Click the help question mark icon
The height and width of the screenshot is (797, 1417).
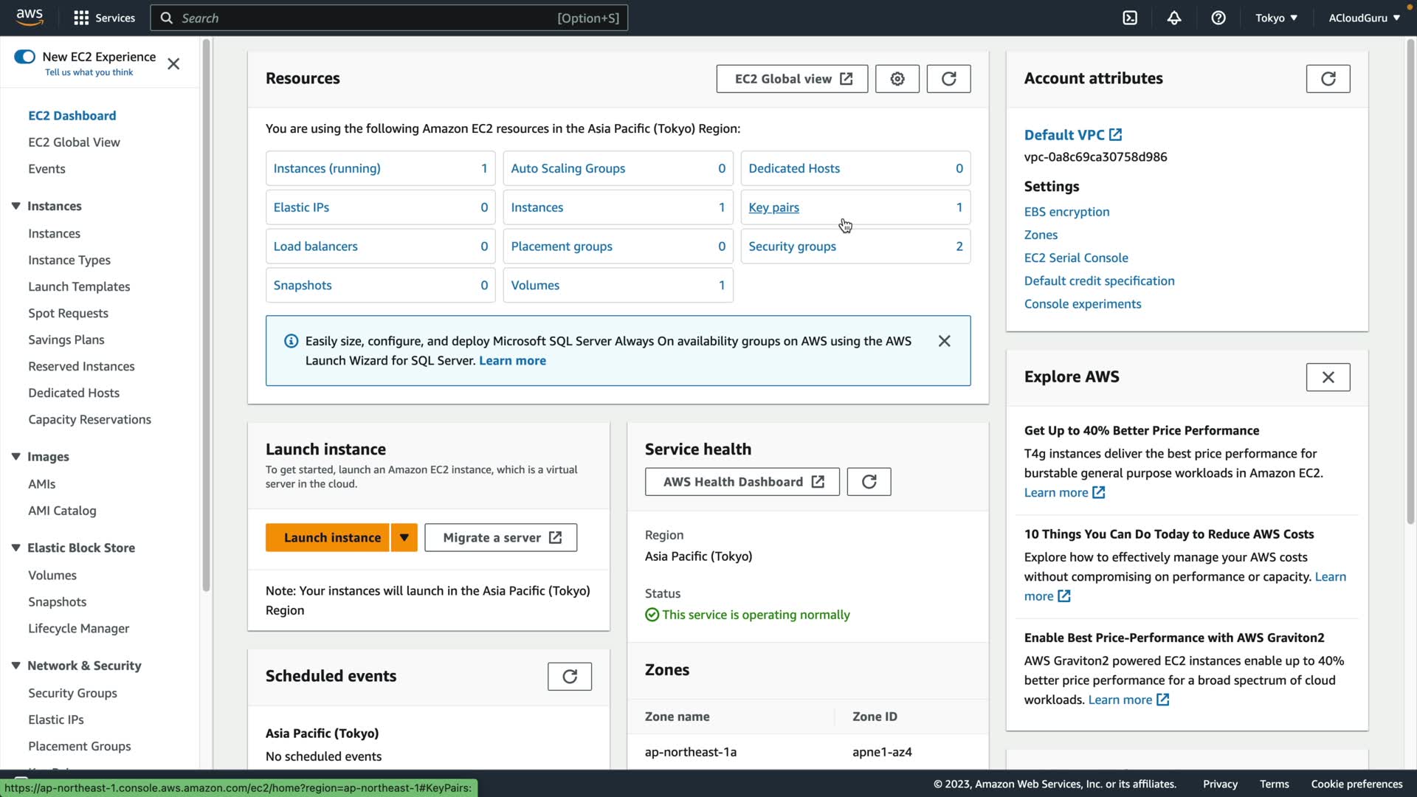[1218, 18]
